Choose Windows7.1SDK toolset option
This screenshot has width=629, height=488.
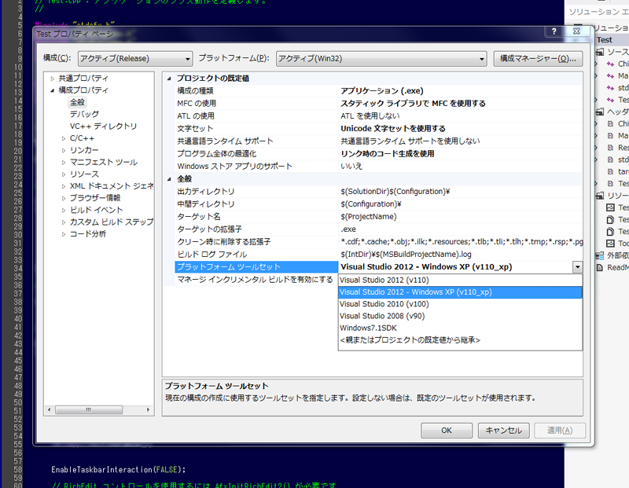460,328
